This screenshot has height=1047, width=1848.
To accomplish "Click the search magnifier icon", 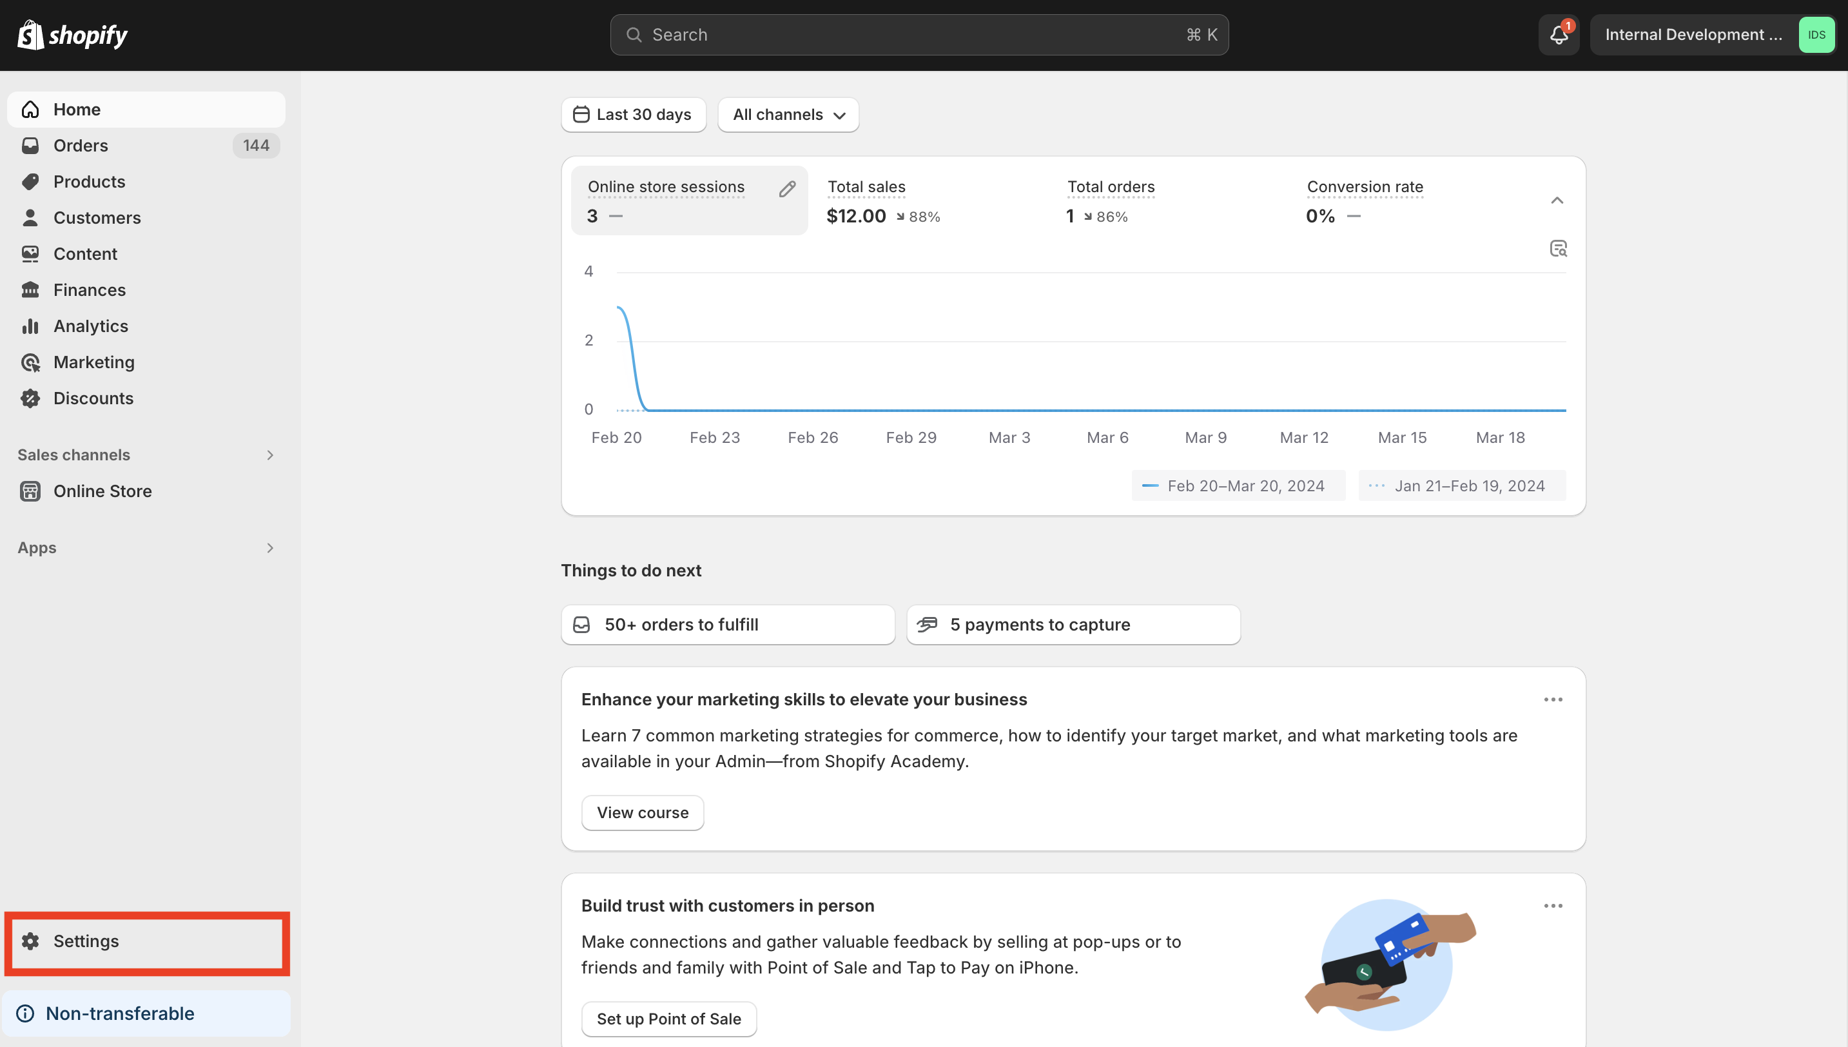I will (633, 35).
